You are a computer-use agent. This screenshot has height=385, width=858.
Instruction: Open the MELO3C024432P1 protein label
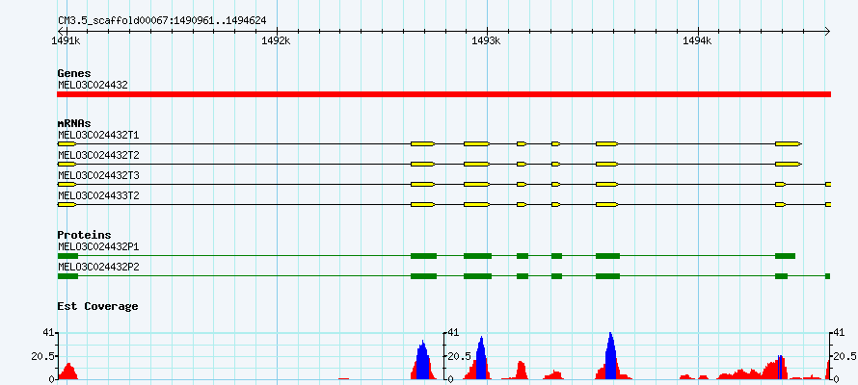click(98, 246)
